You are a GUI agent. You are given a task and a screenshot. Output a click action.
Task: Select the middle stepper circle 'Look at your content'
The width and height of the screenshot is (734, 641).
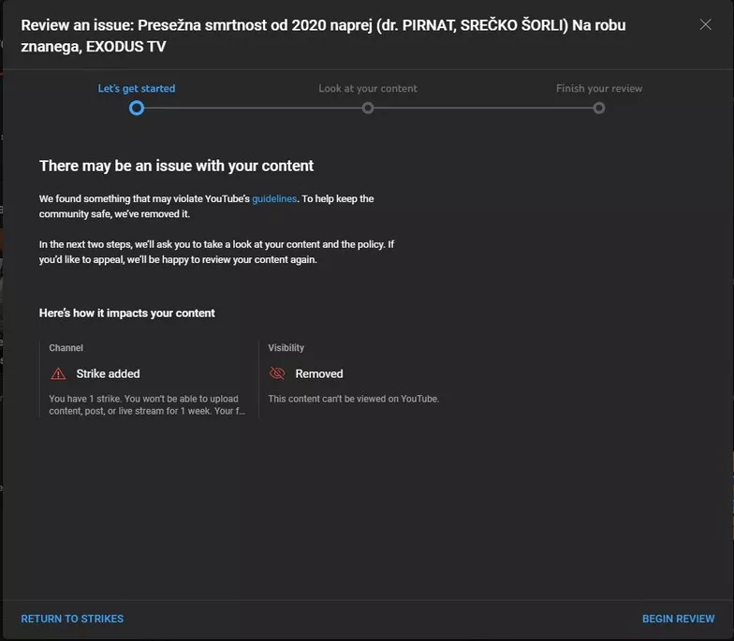368,108
